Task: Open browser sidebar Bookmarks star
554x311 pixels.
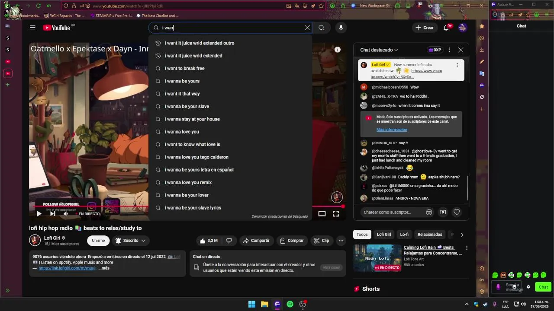Action: coord(482,26)
